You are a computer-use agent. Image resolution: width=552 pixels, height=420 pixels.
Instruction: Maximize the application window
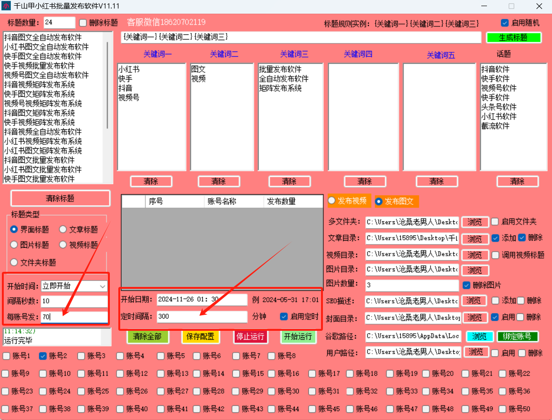pyautogui.click(x=511, y=6)
